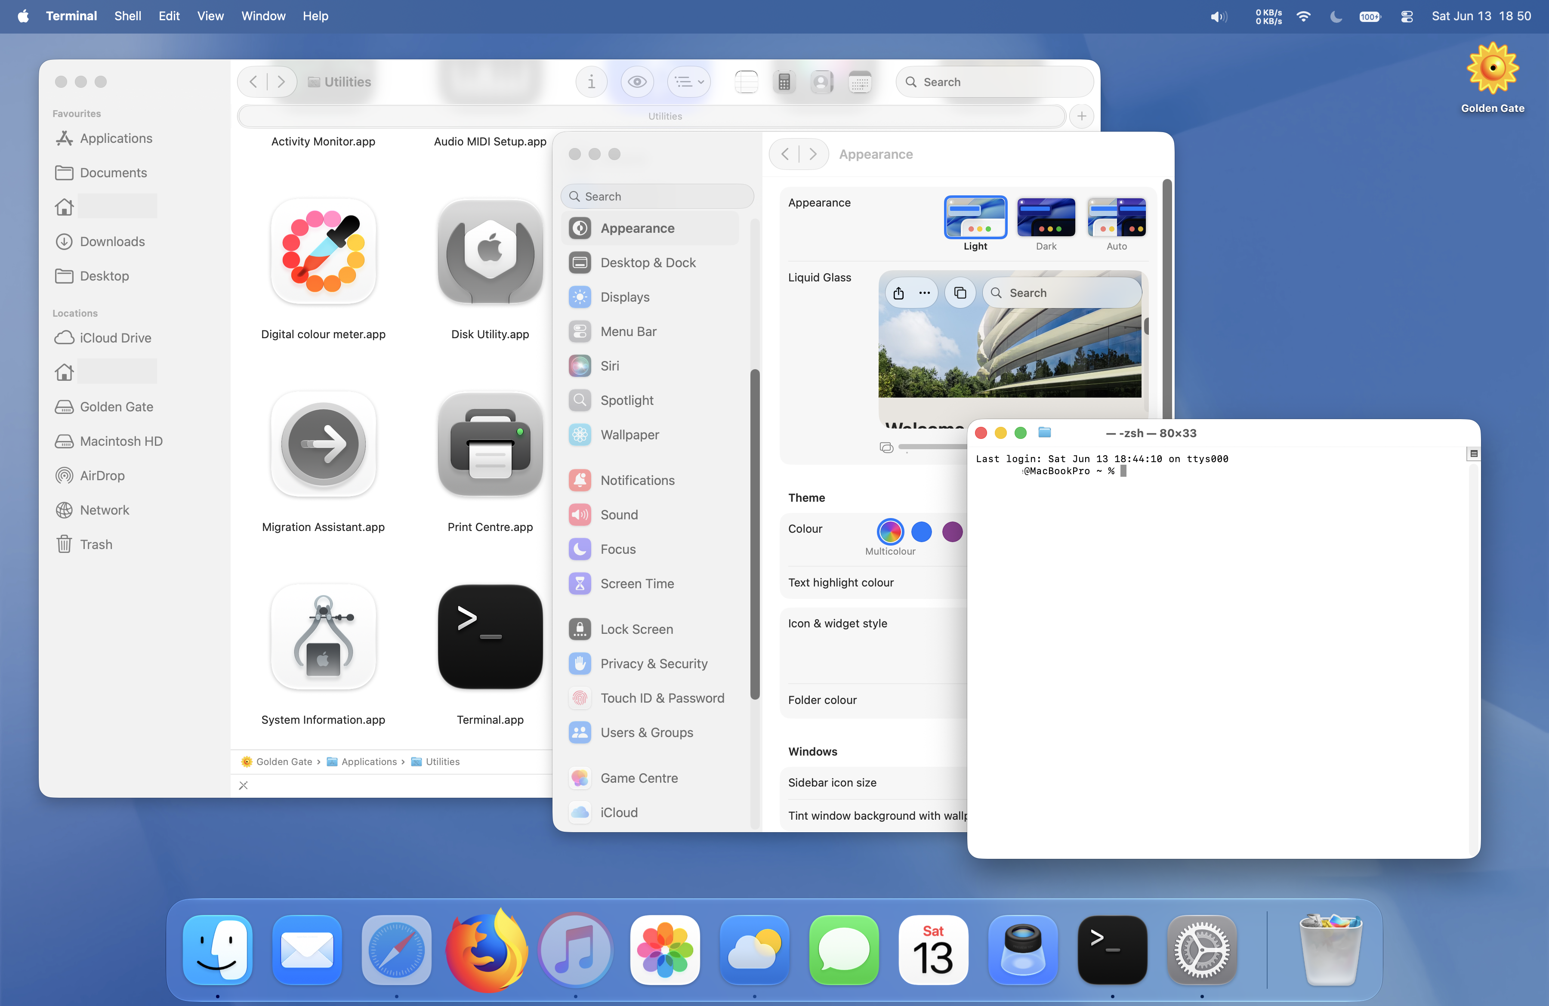The height and width of the screenshot is (1006, 1549).
Task: Open the more options ellipsis in Liquid Glass preview
Action: [924, 293]
